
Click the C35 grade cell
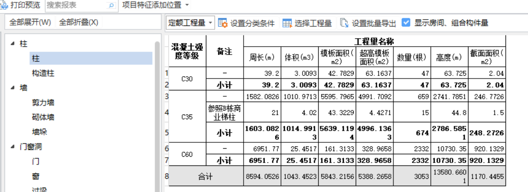tap(188, 116)
